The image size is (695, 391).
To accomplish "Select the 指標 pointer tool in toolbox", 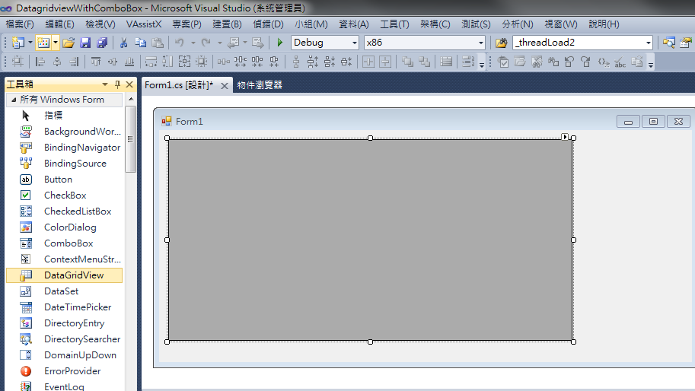I will pos(64,116).
